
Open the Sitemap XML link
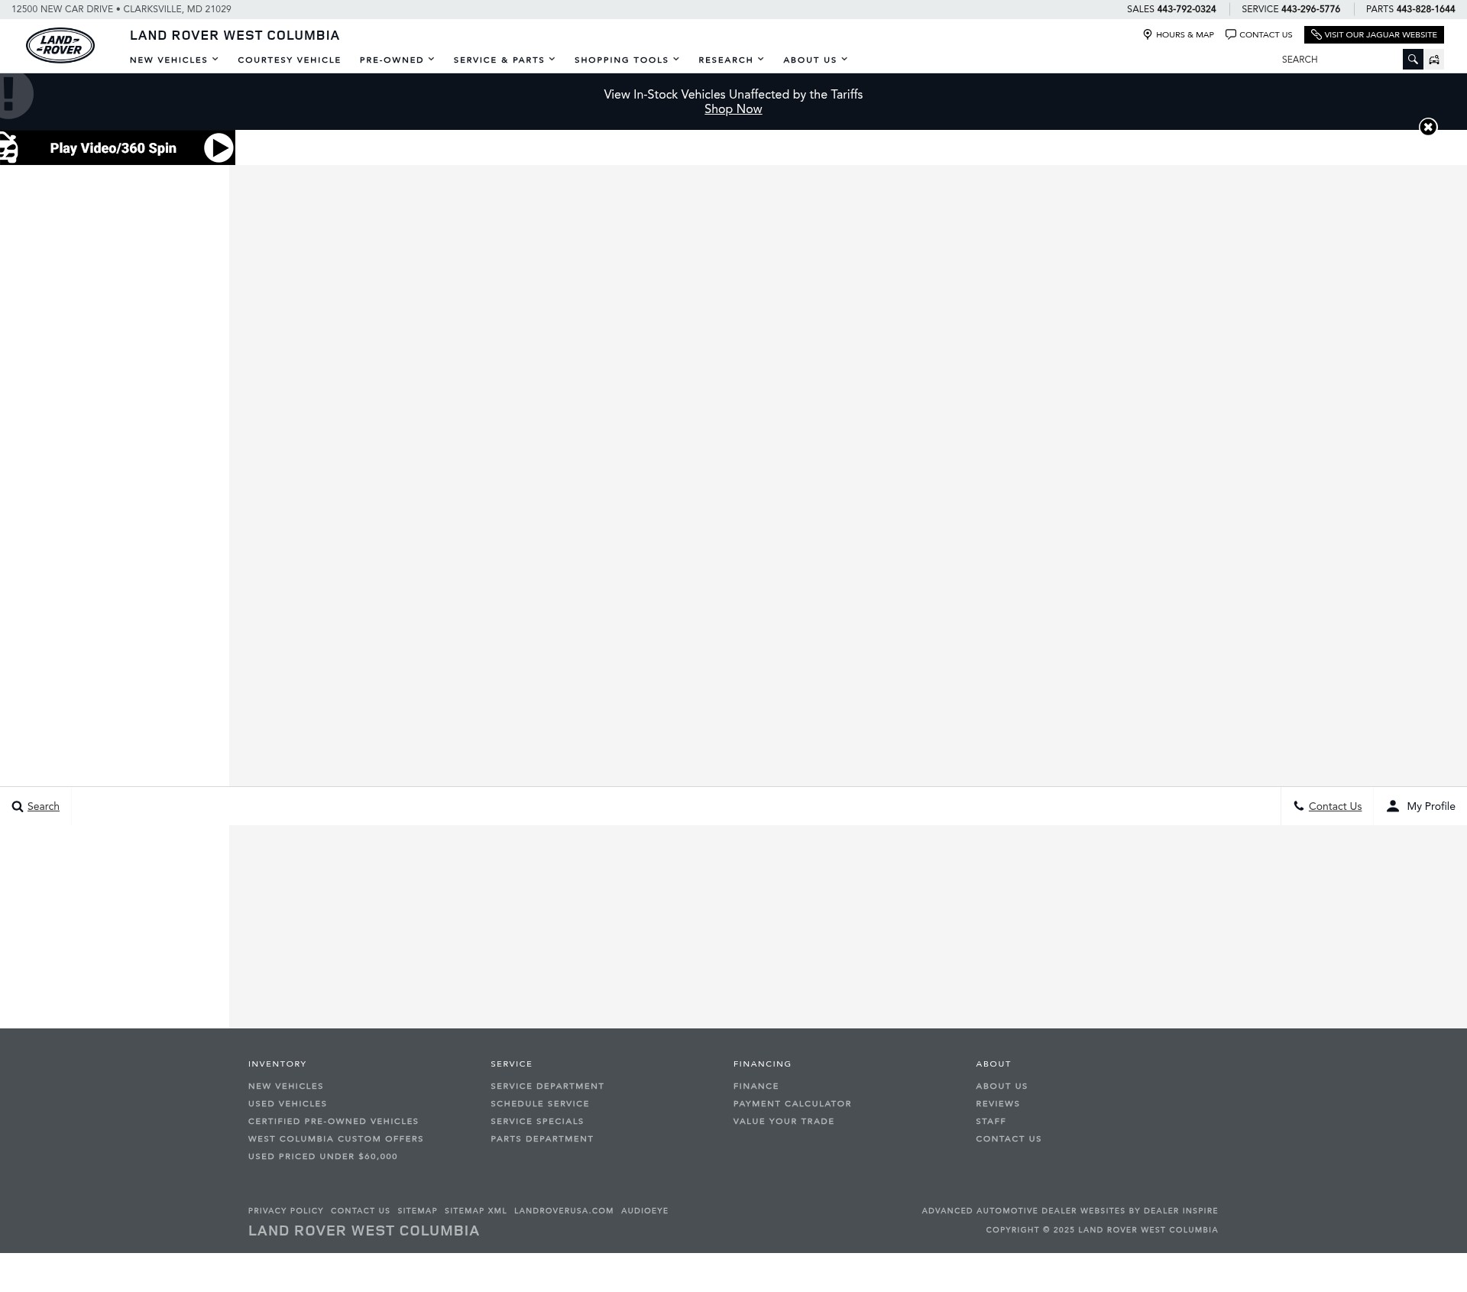point(475,1210)
